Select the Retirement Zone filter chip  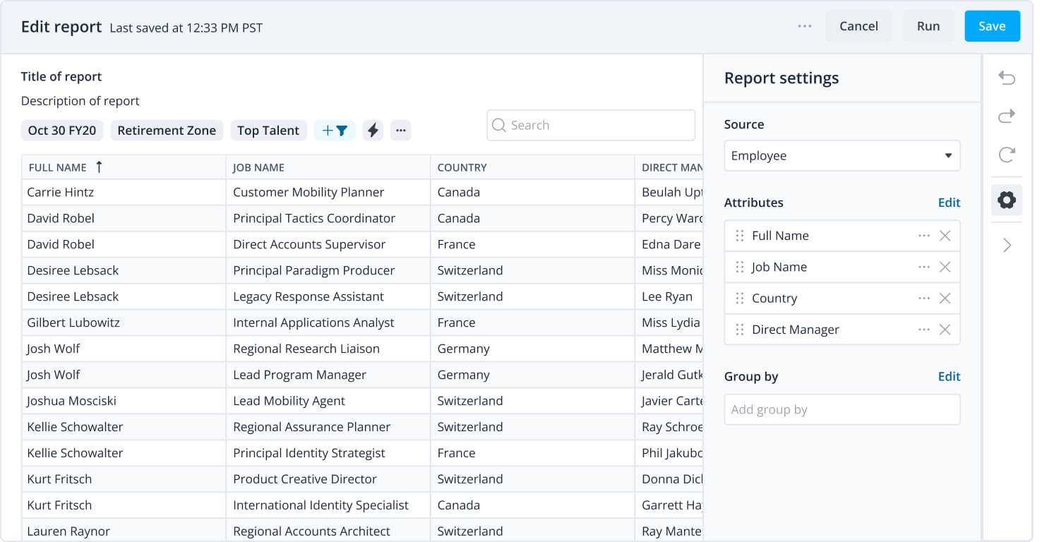point(167,131)
